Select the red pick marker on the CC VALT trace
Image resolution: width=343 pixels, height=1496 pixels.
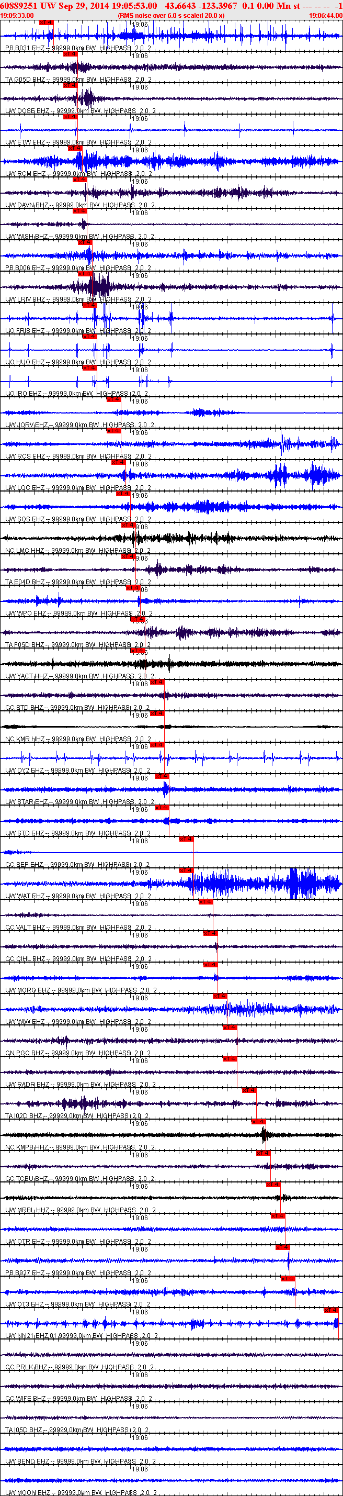pyautogui.click(x=205, y=901)
